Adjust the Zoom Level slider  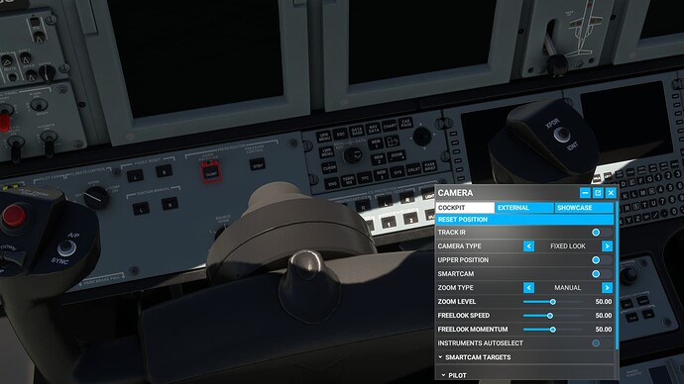pyautogui.click(x=553, y=302)
